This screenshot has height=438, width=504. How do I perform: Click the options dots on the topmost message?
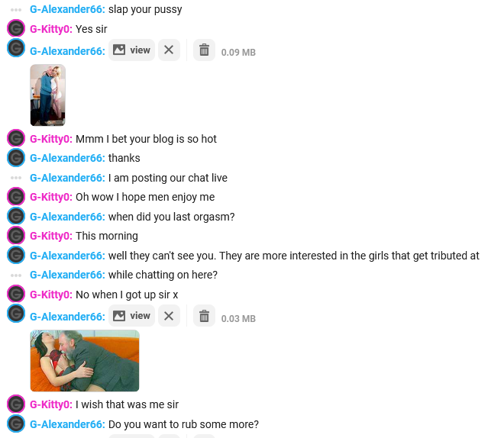point(16,10)
